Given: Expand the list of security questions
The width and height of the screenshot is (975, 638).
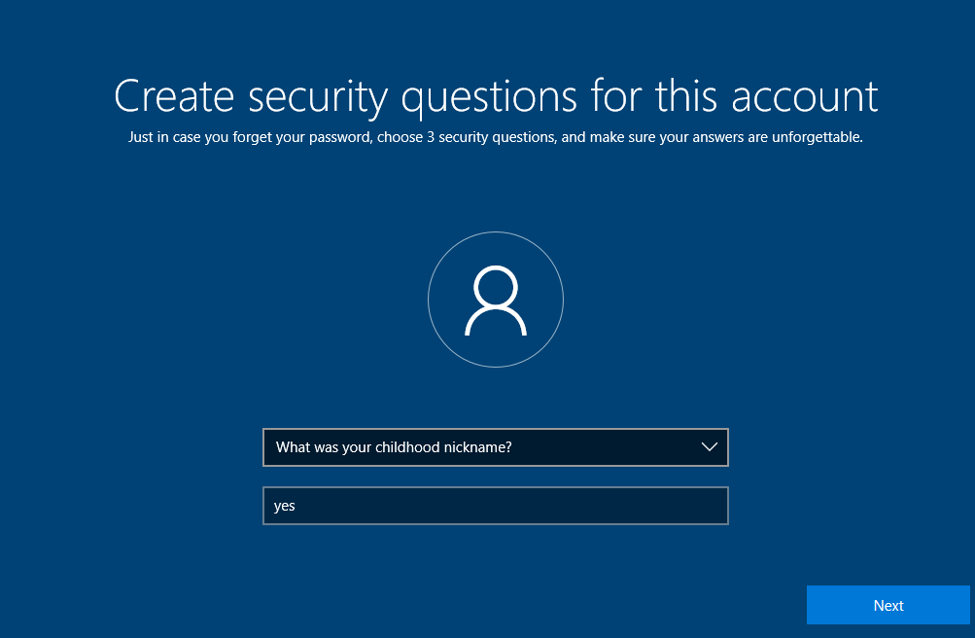Looking at the screenshot, I should click(x=709, y=447).
